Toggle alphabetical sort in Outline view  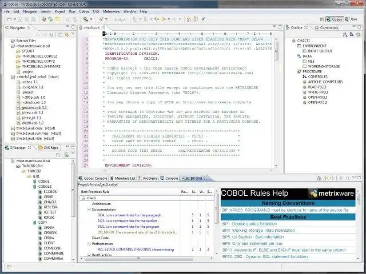pos(345,35)
